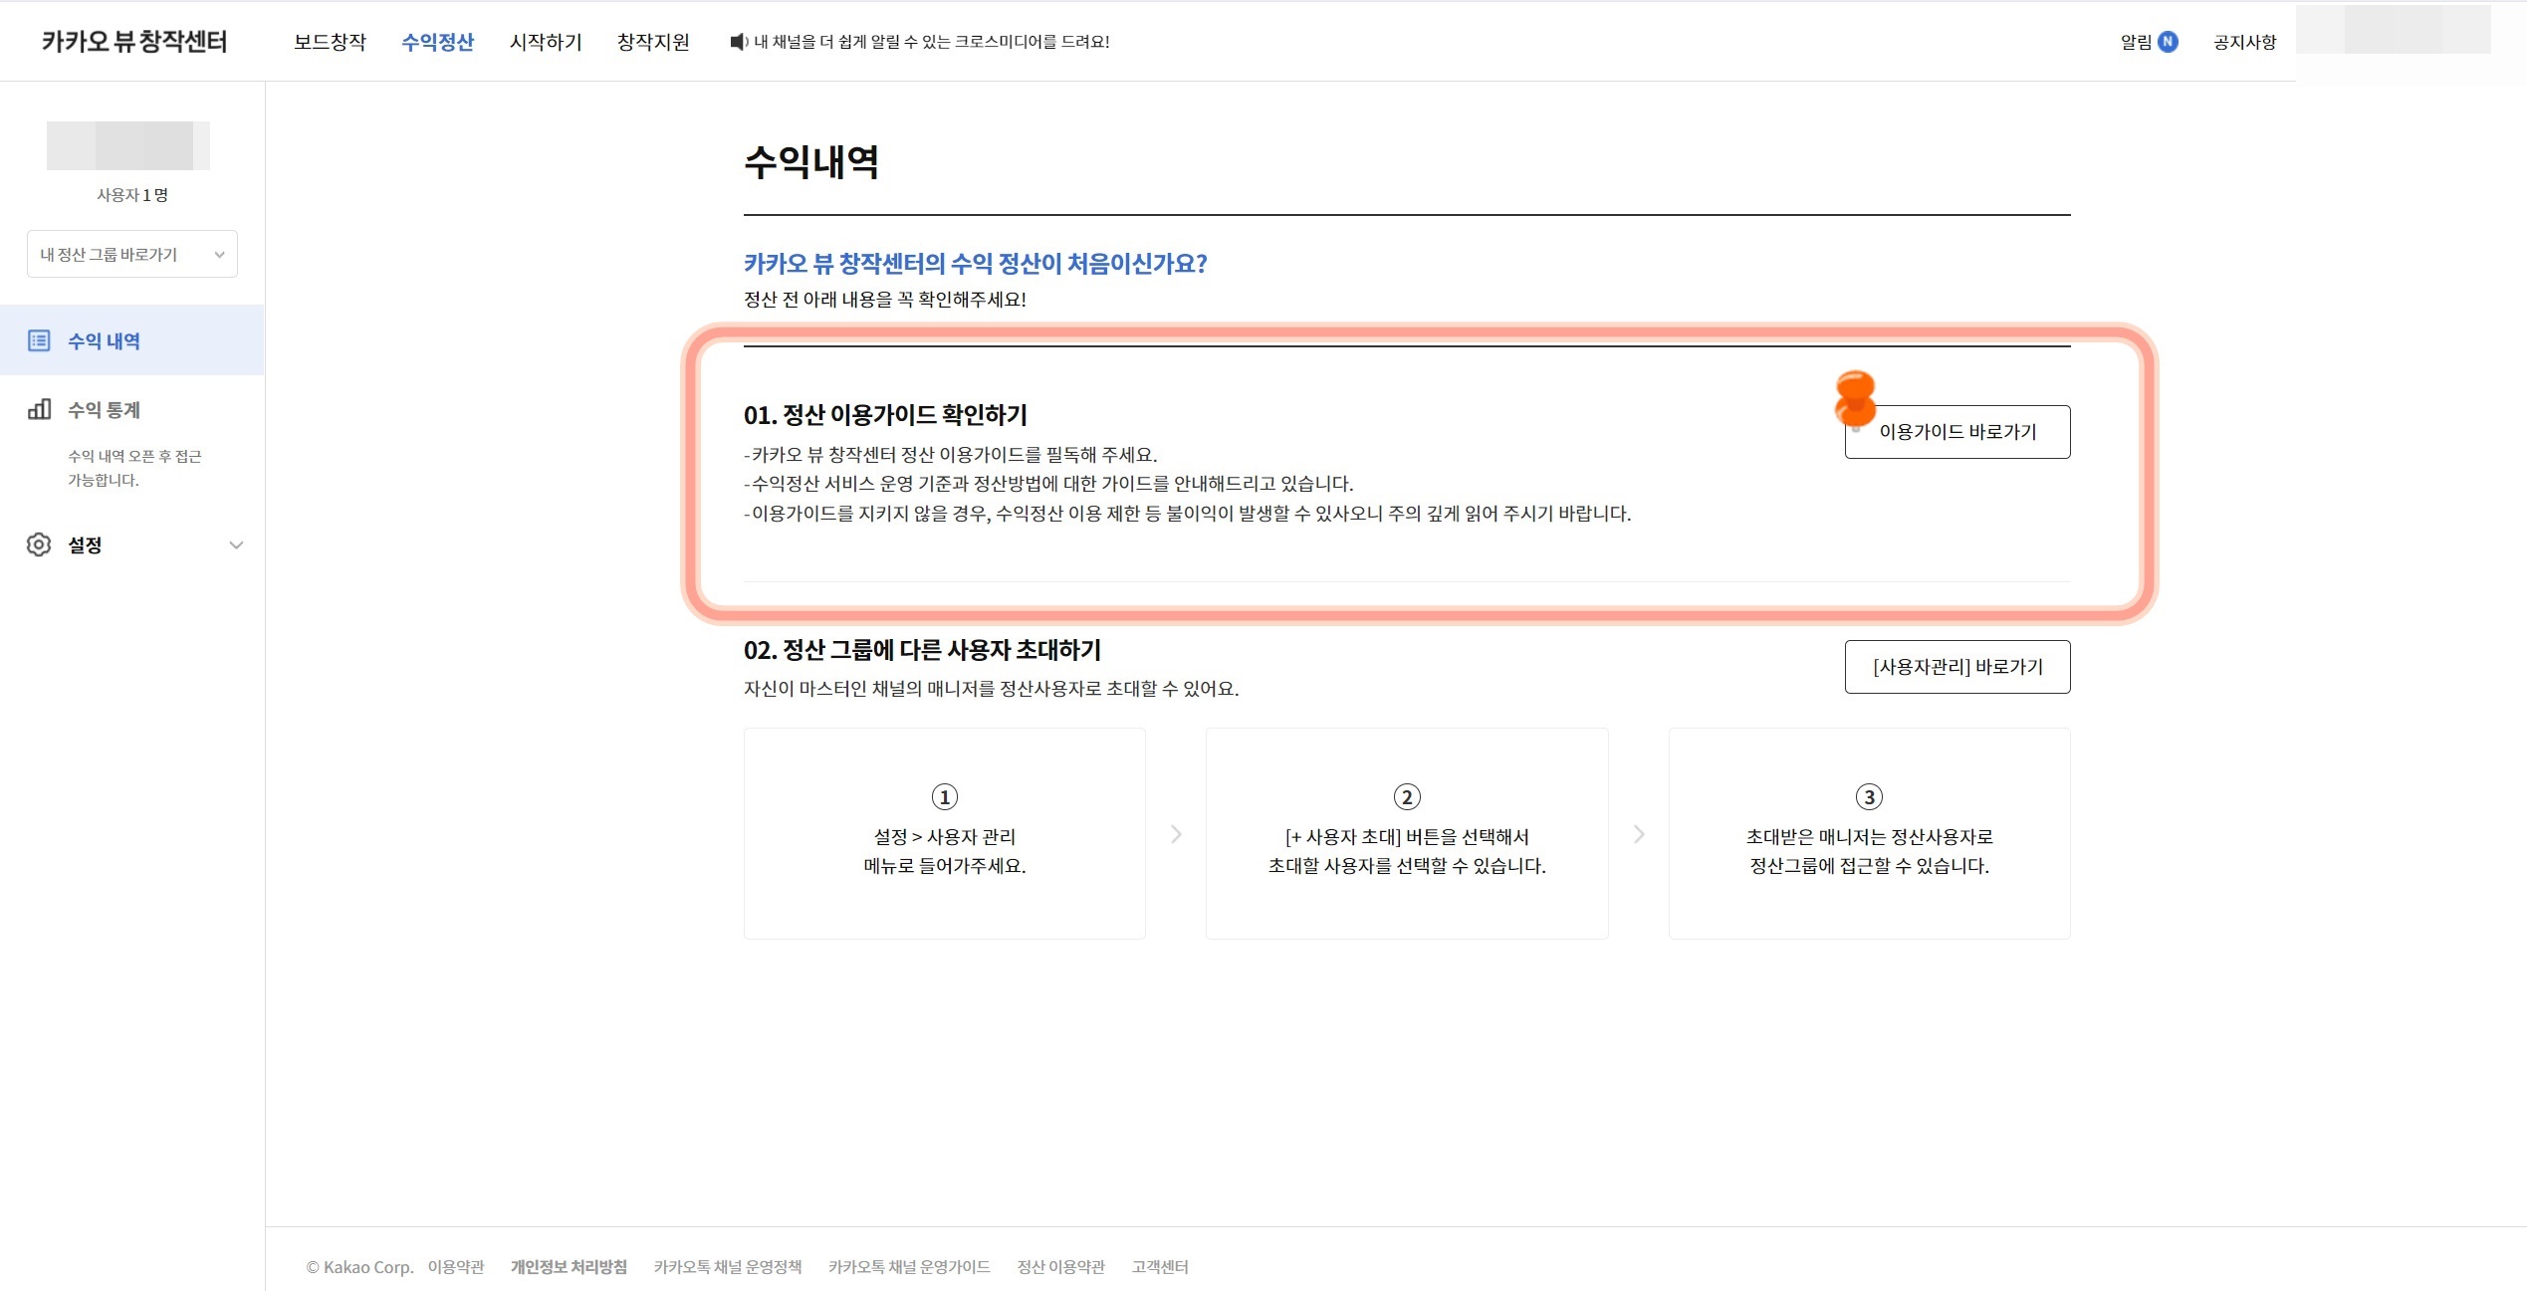The width and height of the screenshot is (2527, 1291).
Task: Select the 시작하기 tab
Action: click(545, 42)
